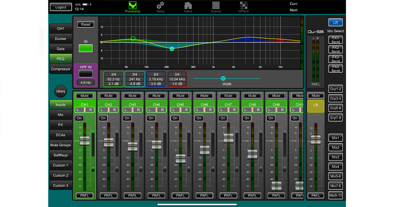The image size is (394, 207).
Task: Enable PAFL on channel CH1
Action: [x=84, y=195]
